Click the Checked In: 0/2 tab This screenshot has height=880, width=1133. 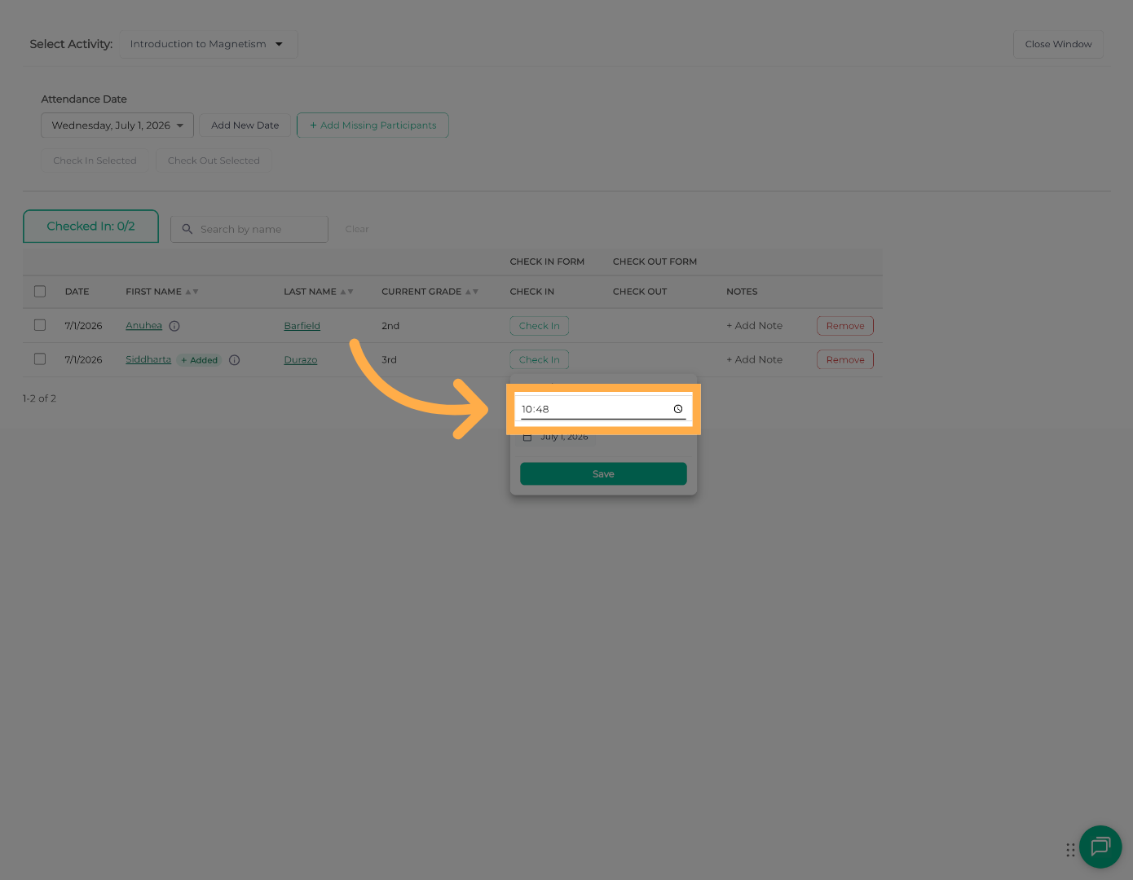(90, 227)
